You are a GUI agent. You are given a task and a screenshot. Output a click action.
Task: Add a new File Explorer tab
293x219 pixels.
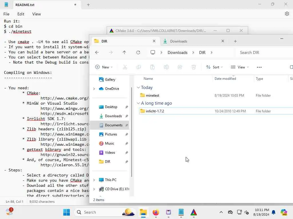tap(235, 41)
